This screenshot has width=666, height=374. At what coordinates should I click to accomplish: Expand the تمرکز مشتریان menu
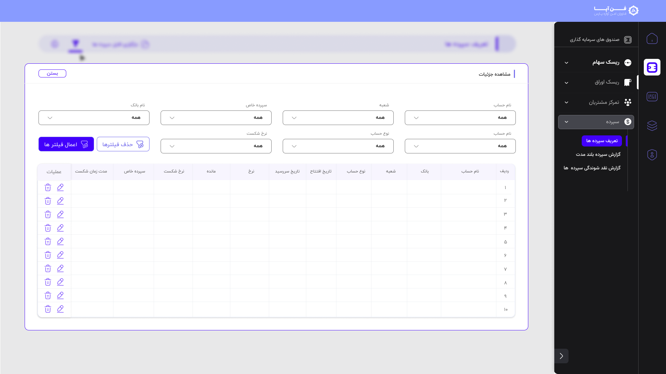(x=596, y=102)
